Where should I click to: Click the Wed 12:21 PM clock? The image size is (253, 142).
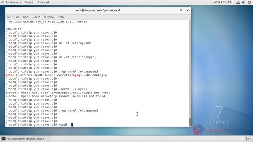pyautogui.click(x=223, y=2)
